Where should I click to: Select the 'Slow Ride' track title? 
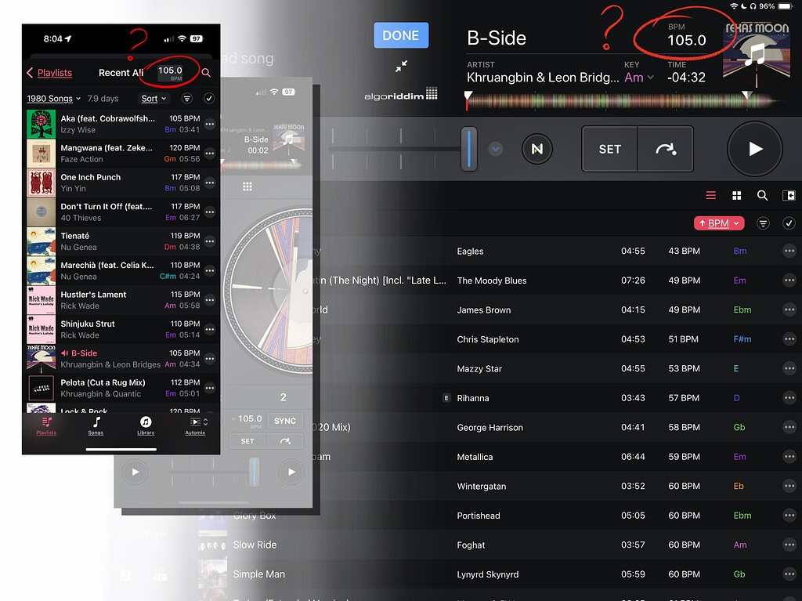(255, 545)
